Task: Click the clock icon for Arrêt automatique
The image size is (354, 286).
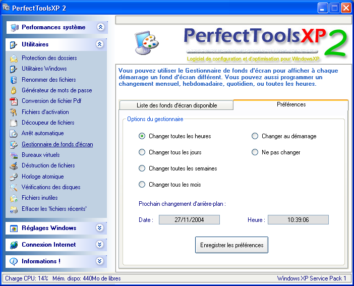Action: click(14, 134)
